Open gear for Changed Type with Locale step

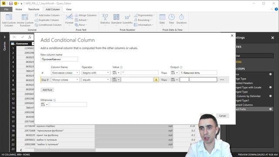[x=270, y=87]
